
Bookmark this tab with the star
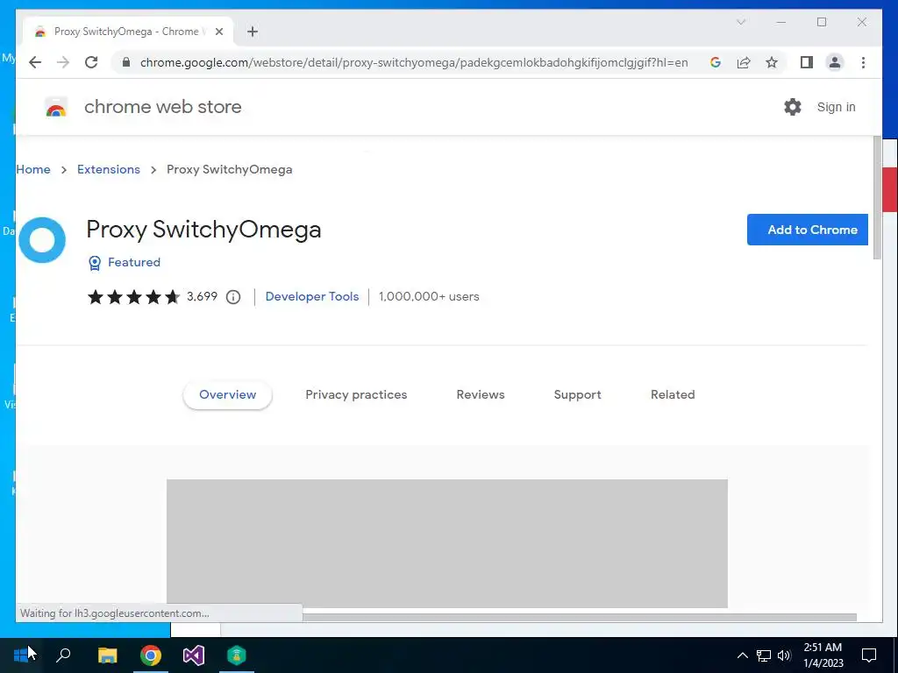[772, 62]
